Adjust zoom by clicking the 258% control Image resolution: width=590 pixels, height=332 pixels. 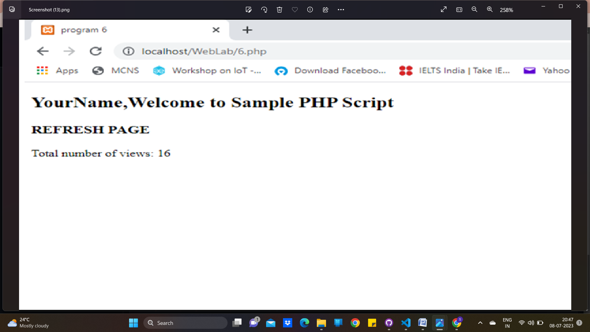tap(506, 10)
